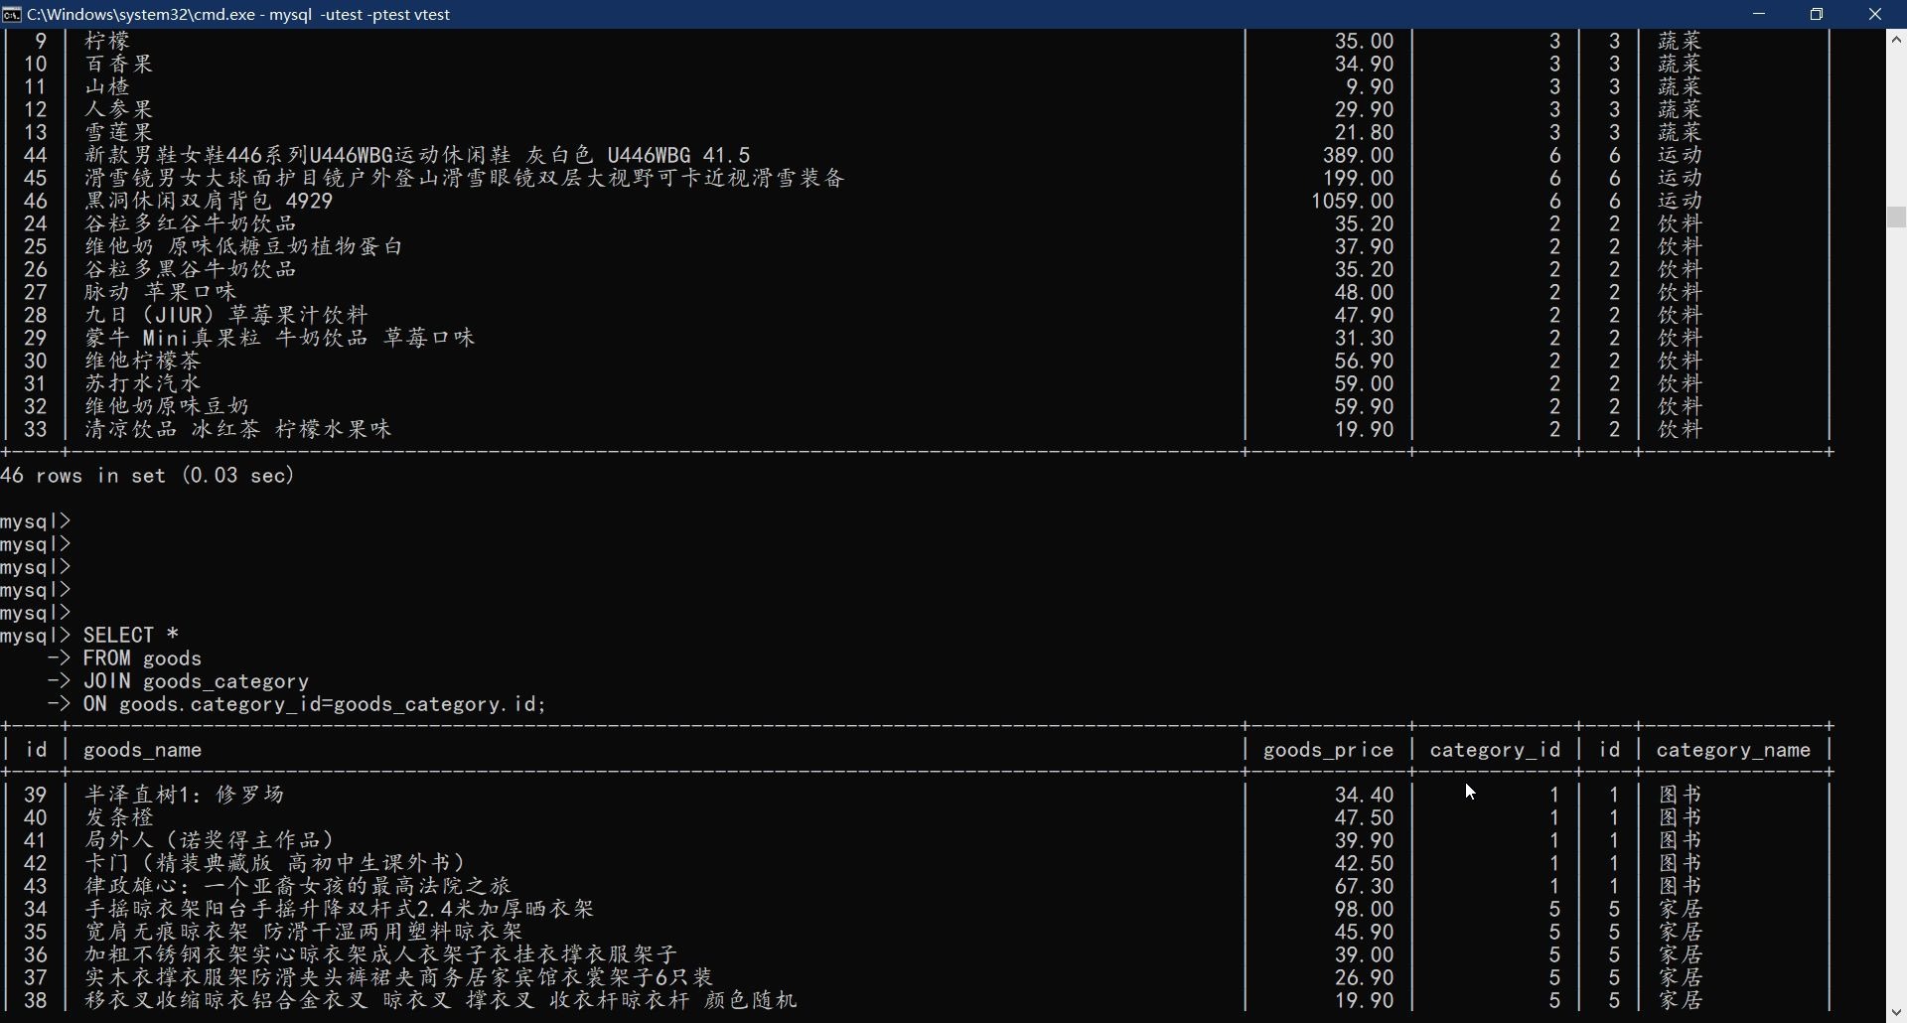1907x1023 pixels.
Task: Minimize the command prompt window
Action: (1761, 14)
